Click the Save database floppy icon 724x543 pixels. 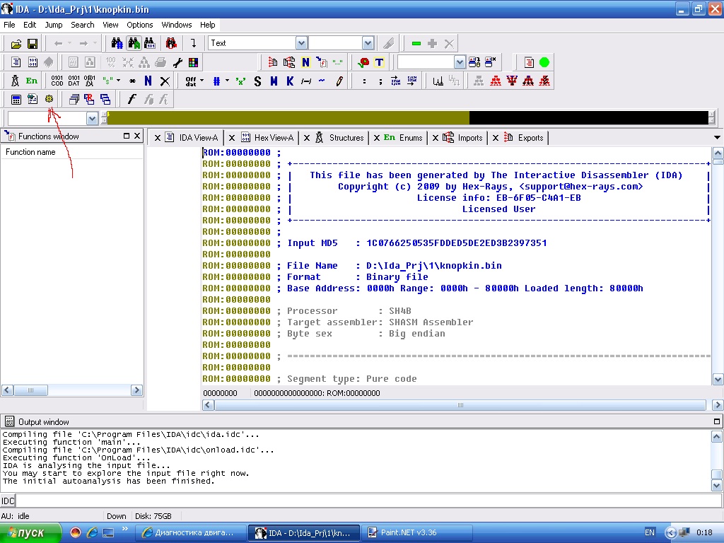[x=33, y=44]
